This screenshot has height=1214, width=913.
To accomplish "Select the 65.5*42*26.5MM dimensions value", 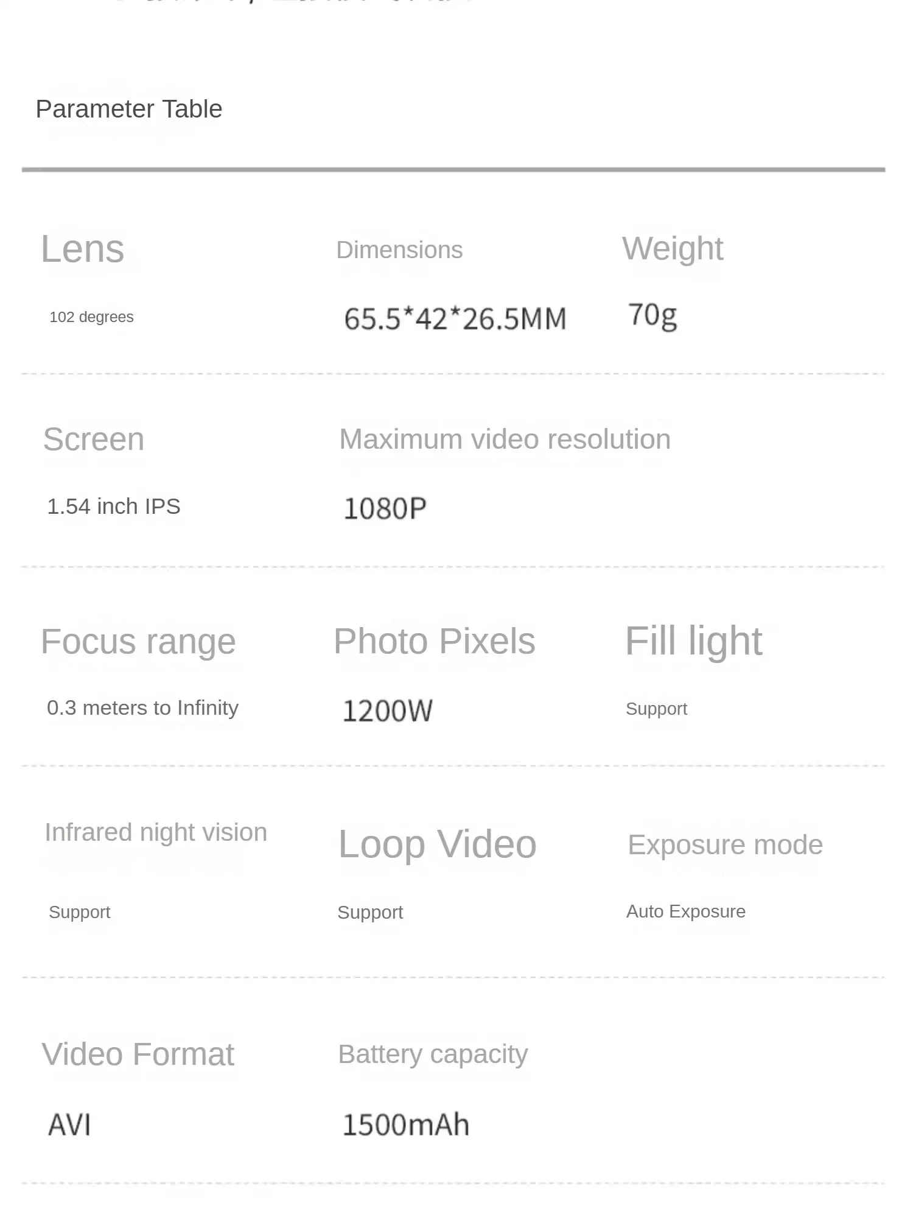I will point(455,319).
